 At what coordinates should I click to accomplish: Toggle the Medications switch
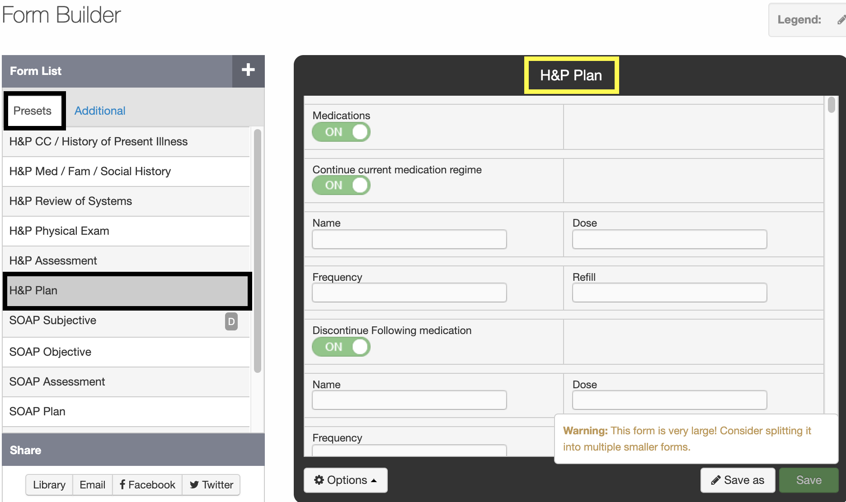pos(341,132)
